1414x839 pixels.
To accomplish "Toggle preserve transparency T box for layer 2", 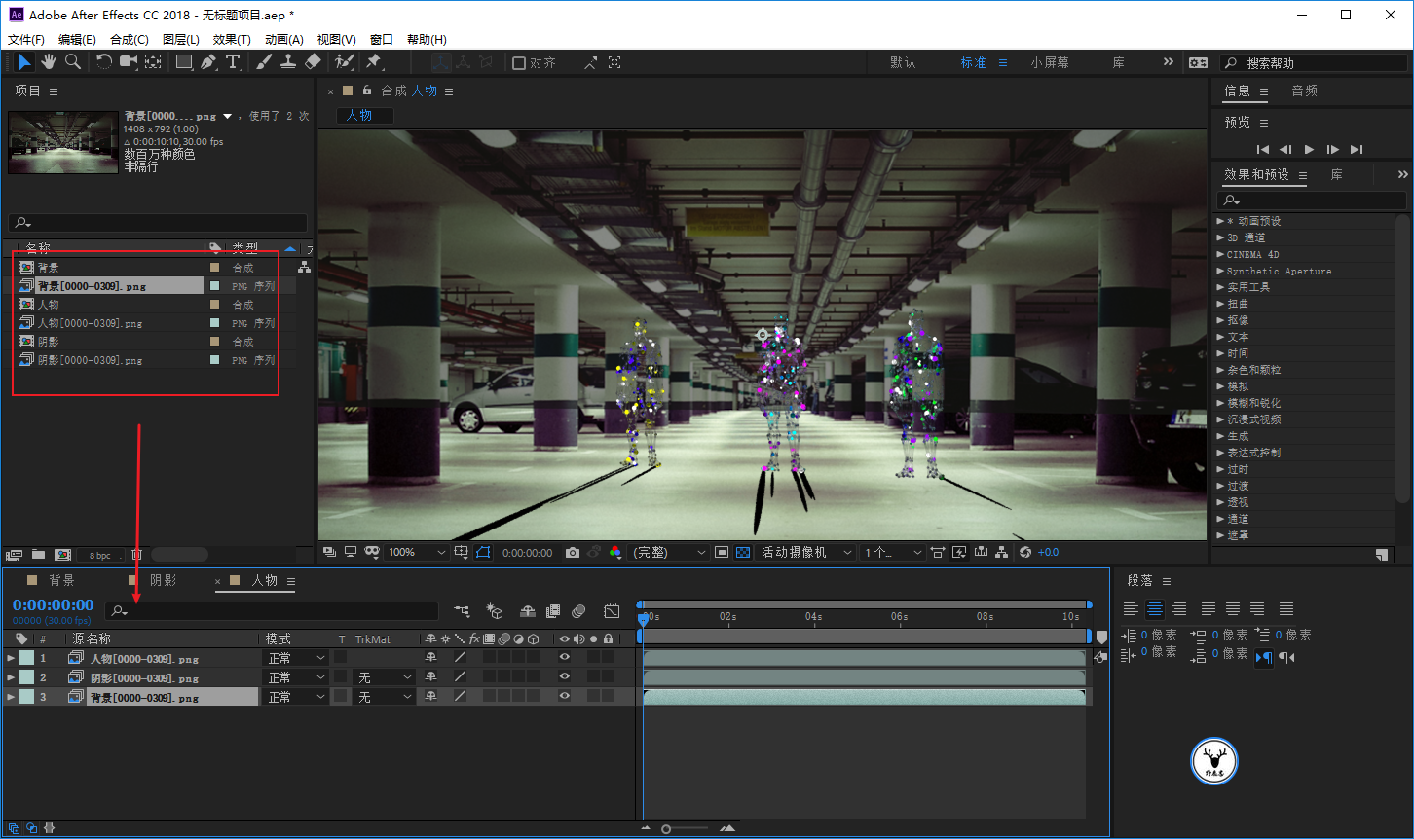I will [340, 677].
